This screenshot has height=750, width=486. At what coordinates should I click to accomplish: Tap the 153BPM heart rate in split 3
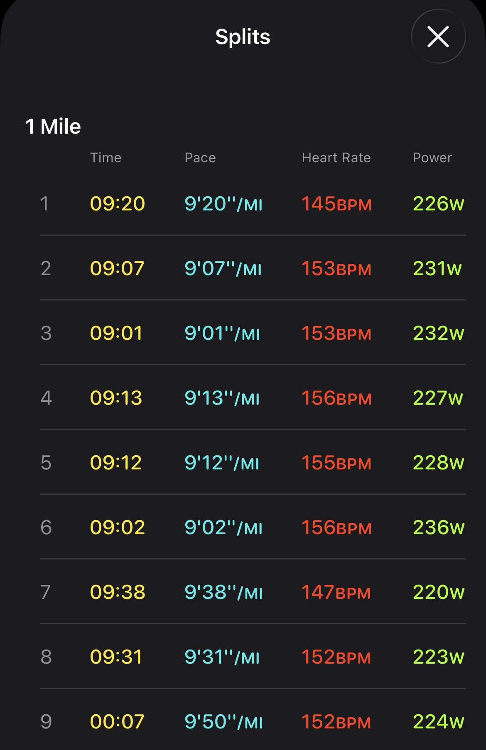(336, 333)
